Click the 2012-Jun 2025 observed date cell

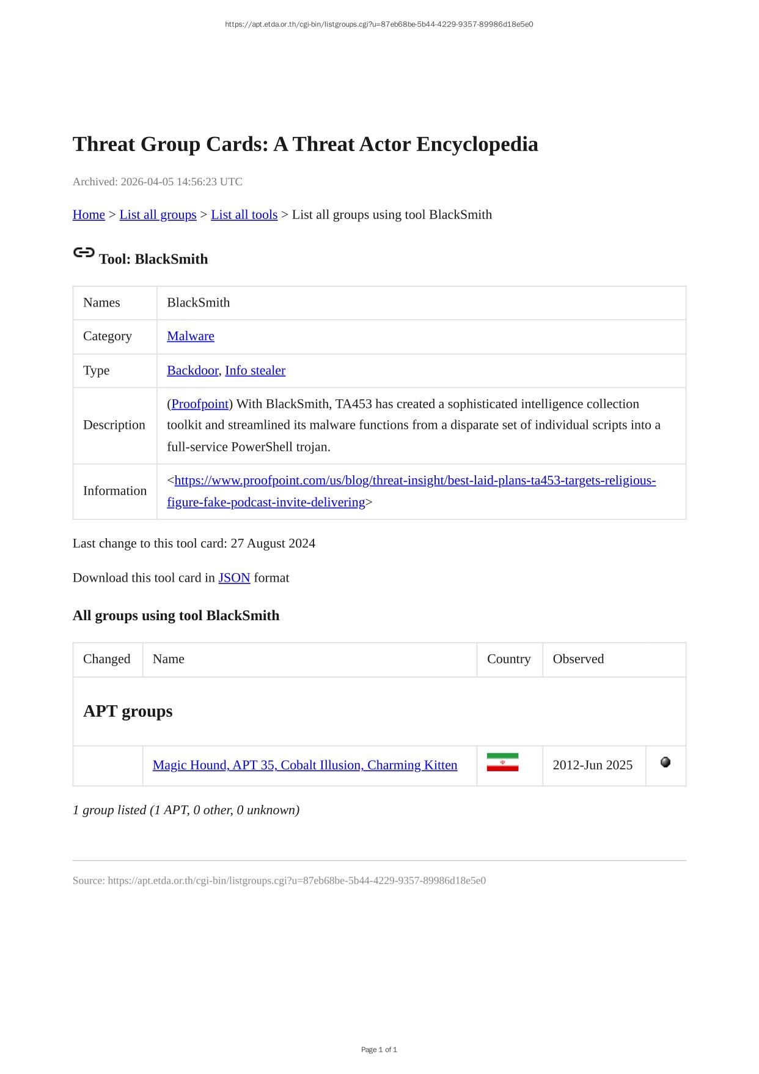592,765
